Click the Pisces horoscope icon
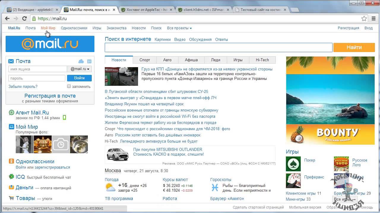Viewport: 380px width, 213px height. pos(215,188)
